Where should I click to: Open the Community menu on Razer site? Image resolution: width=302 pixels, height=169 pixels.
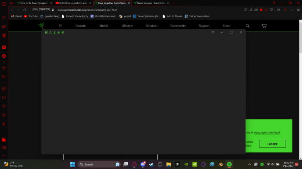point(178,26)
